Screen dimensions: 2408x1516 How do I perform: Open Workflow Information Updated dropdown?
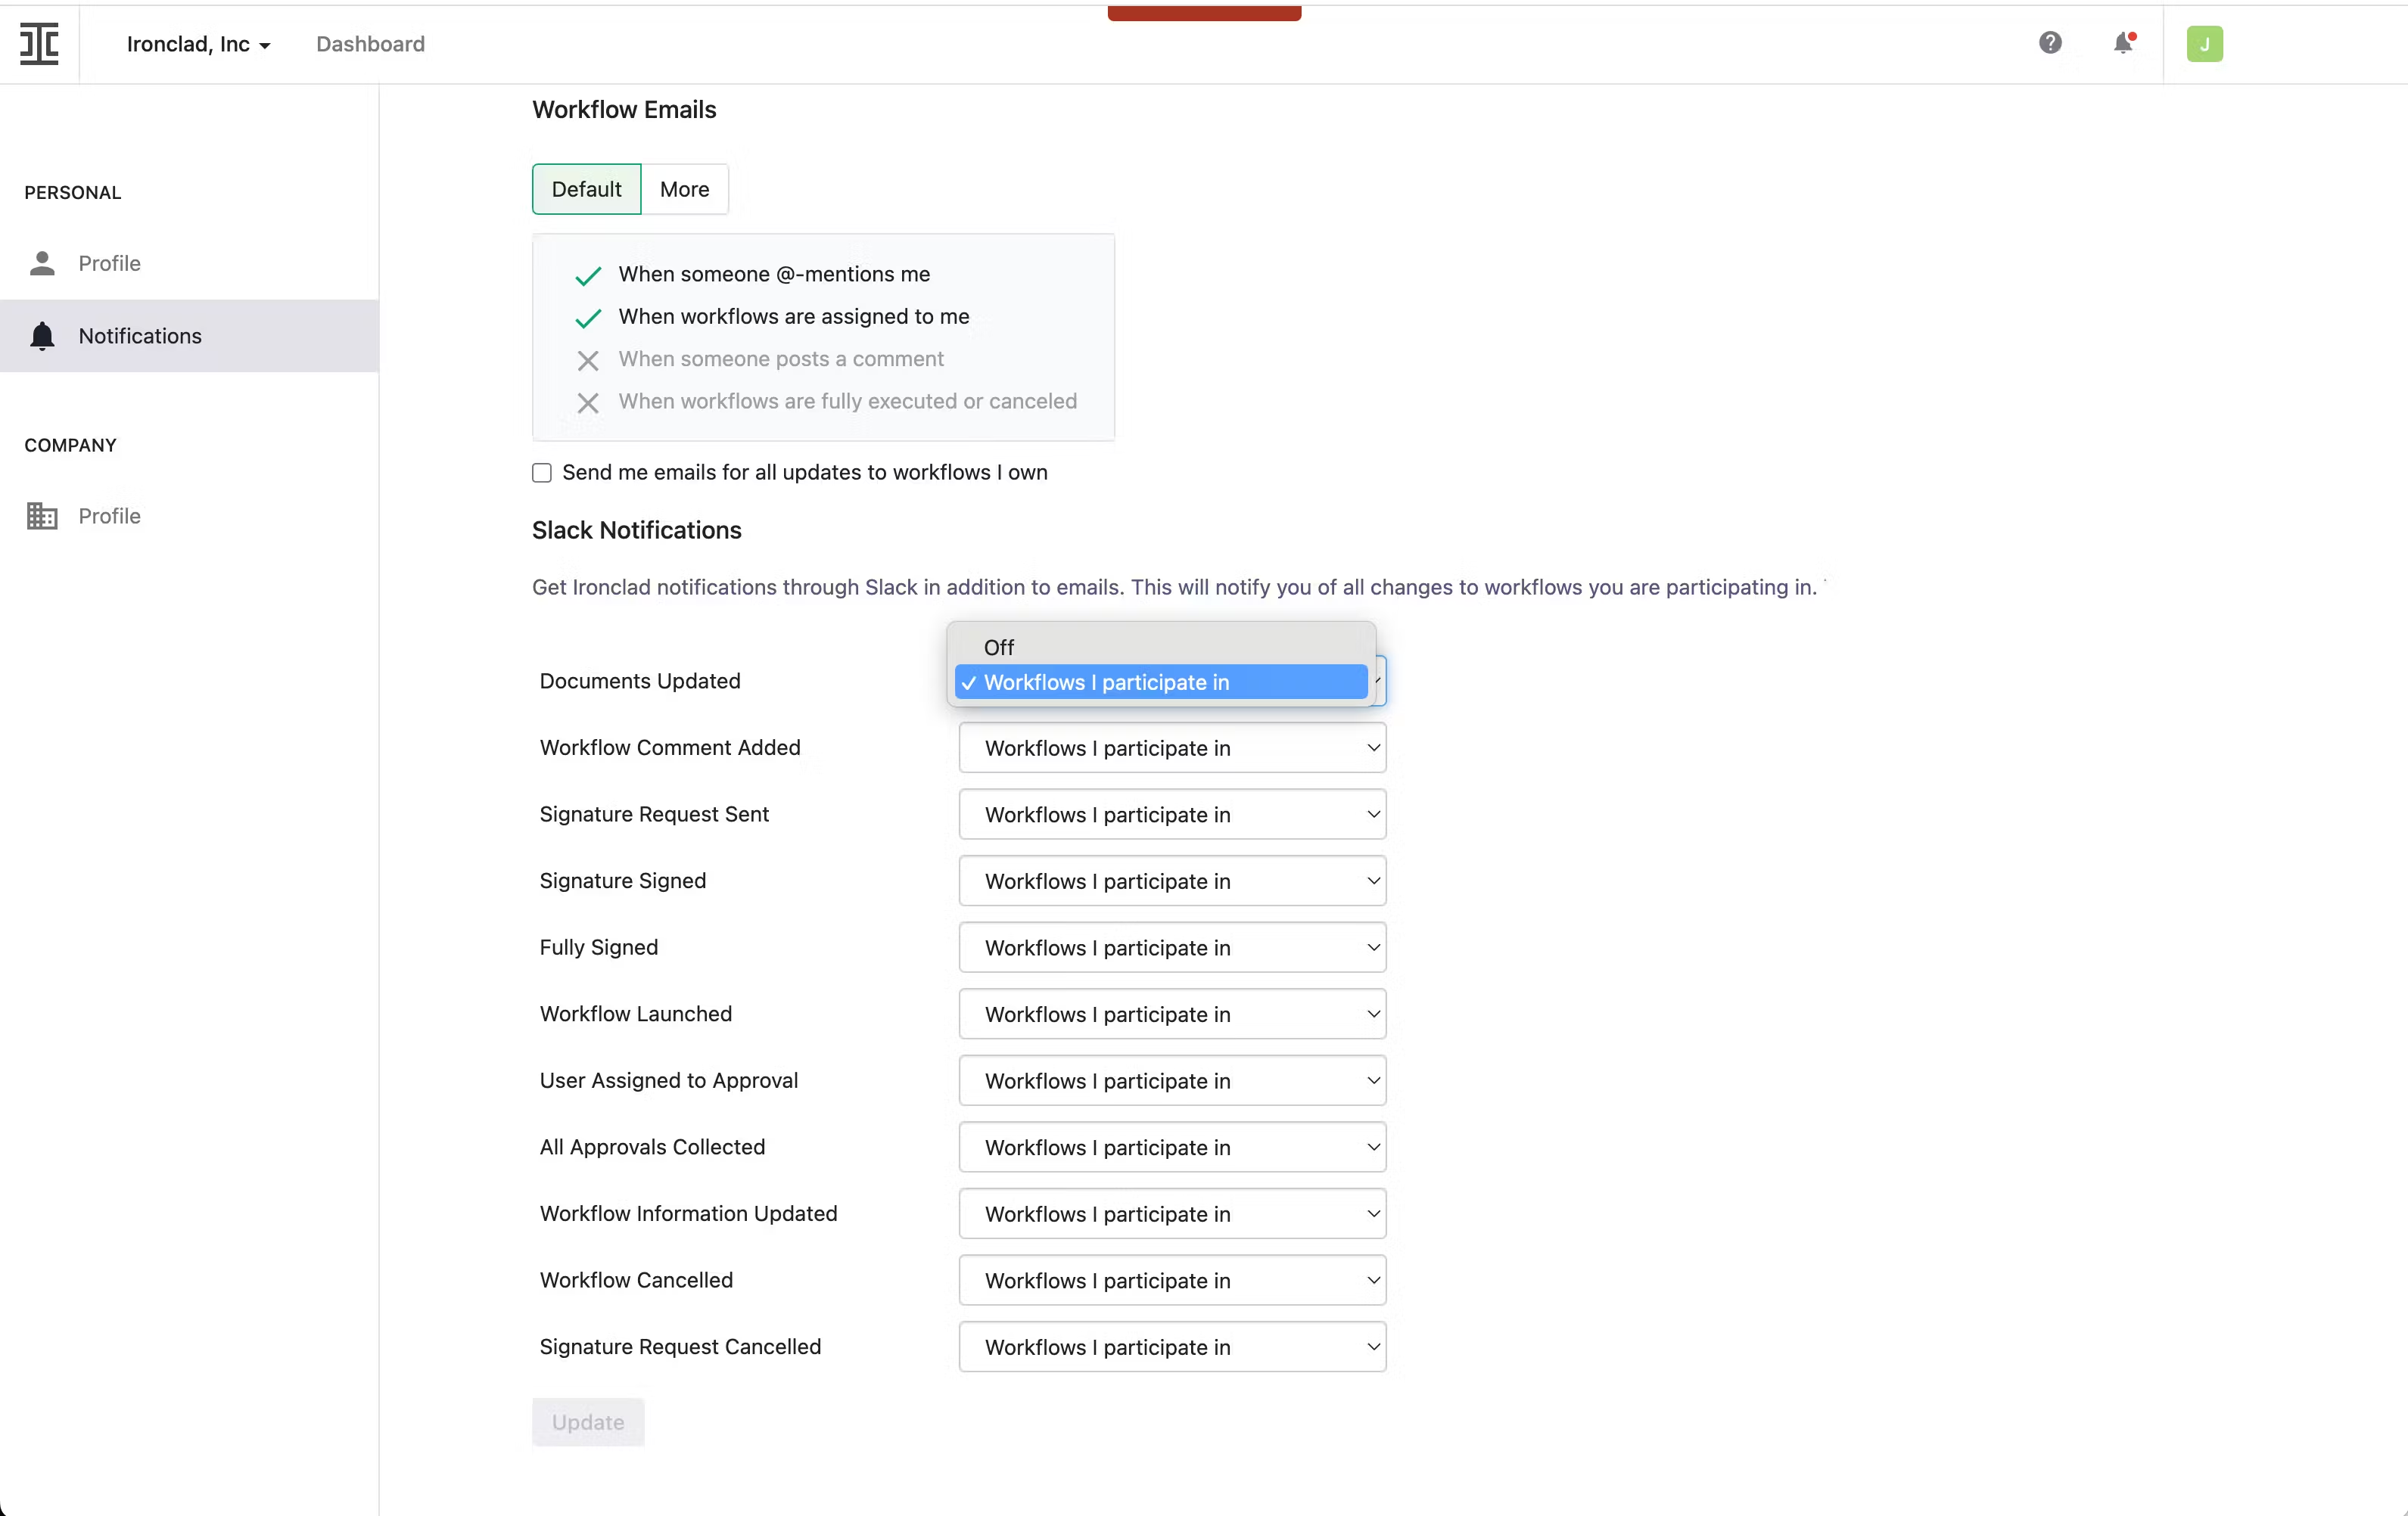tap(1172, 1213)
